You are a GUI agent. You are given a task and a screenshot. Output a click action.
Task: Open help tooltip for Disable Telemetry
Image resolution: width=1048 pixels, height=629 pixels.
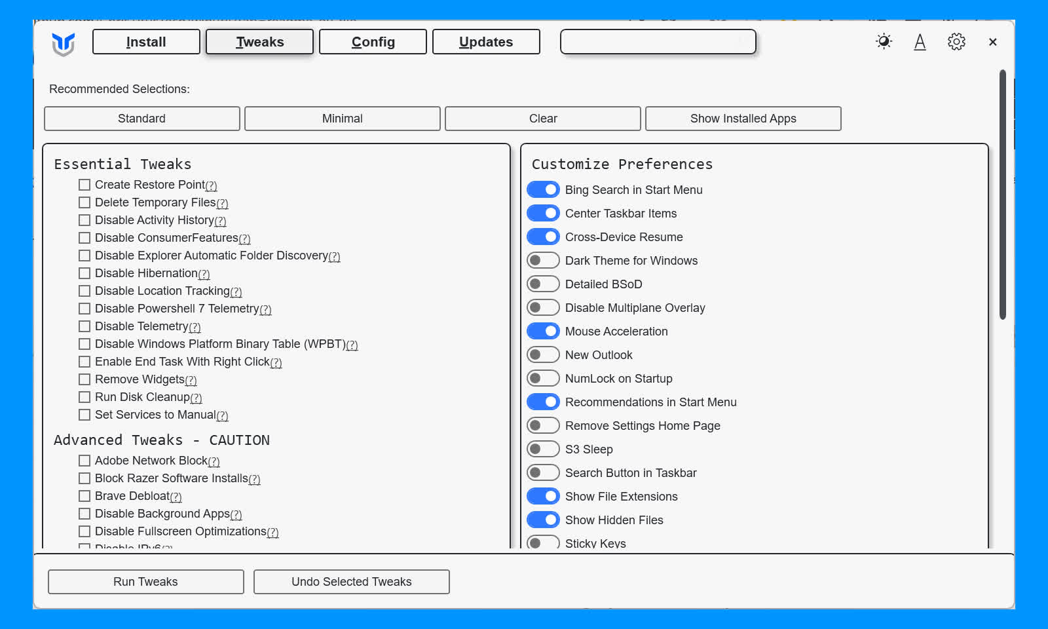pyautogui.click(x=195, y=328)
